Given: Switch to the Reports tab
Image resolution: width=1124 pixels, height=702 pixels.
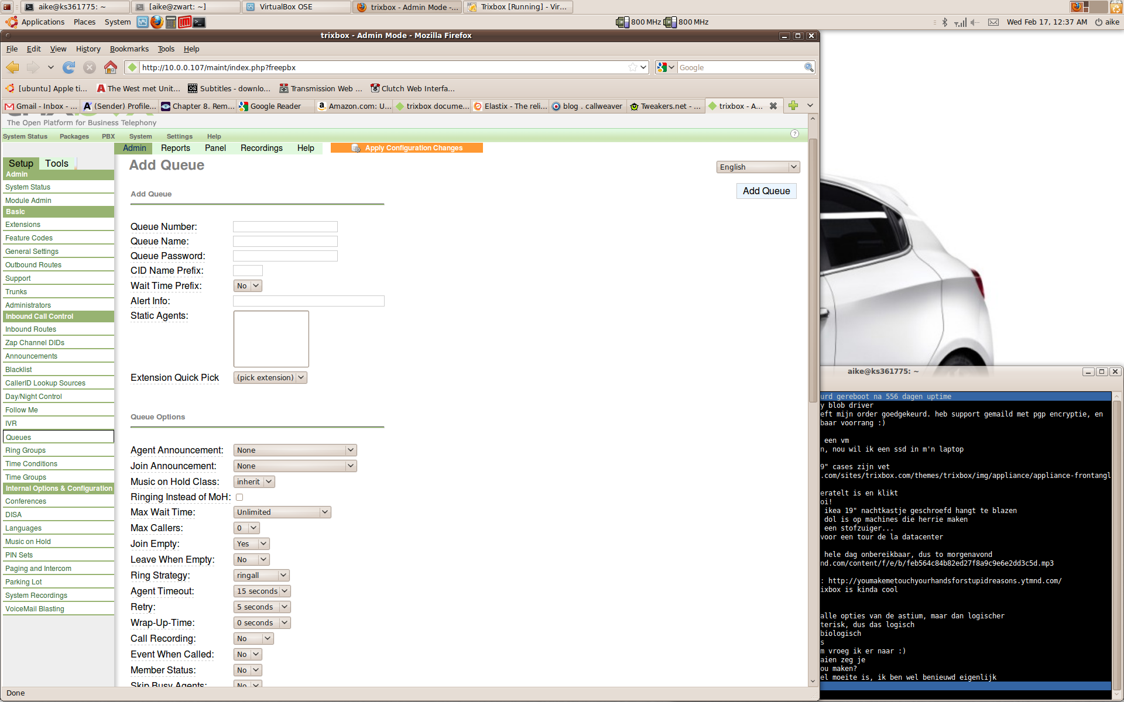Looking at the screenshot, I should [x=176, y=148].
